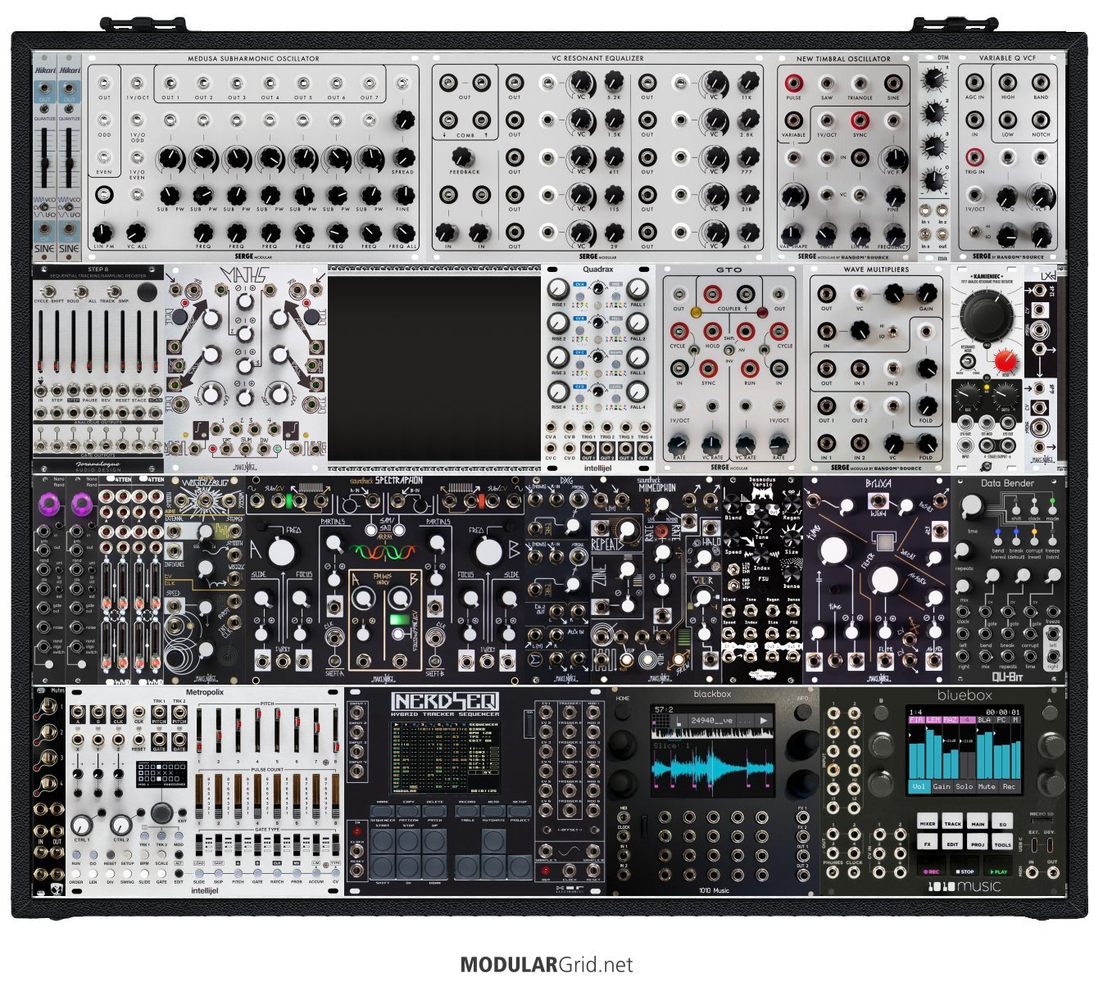
Task: Click the Metropolix main encoder knob
Action: tap(161, 812)
